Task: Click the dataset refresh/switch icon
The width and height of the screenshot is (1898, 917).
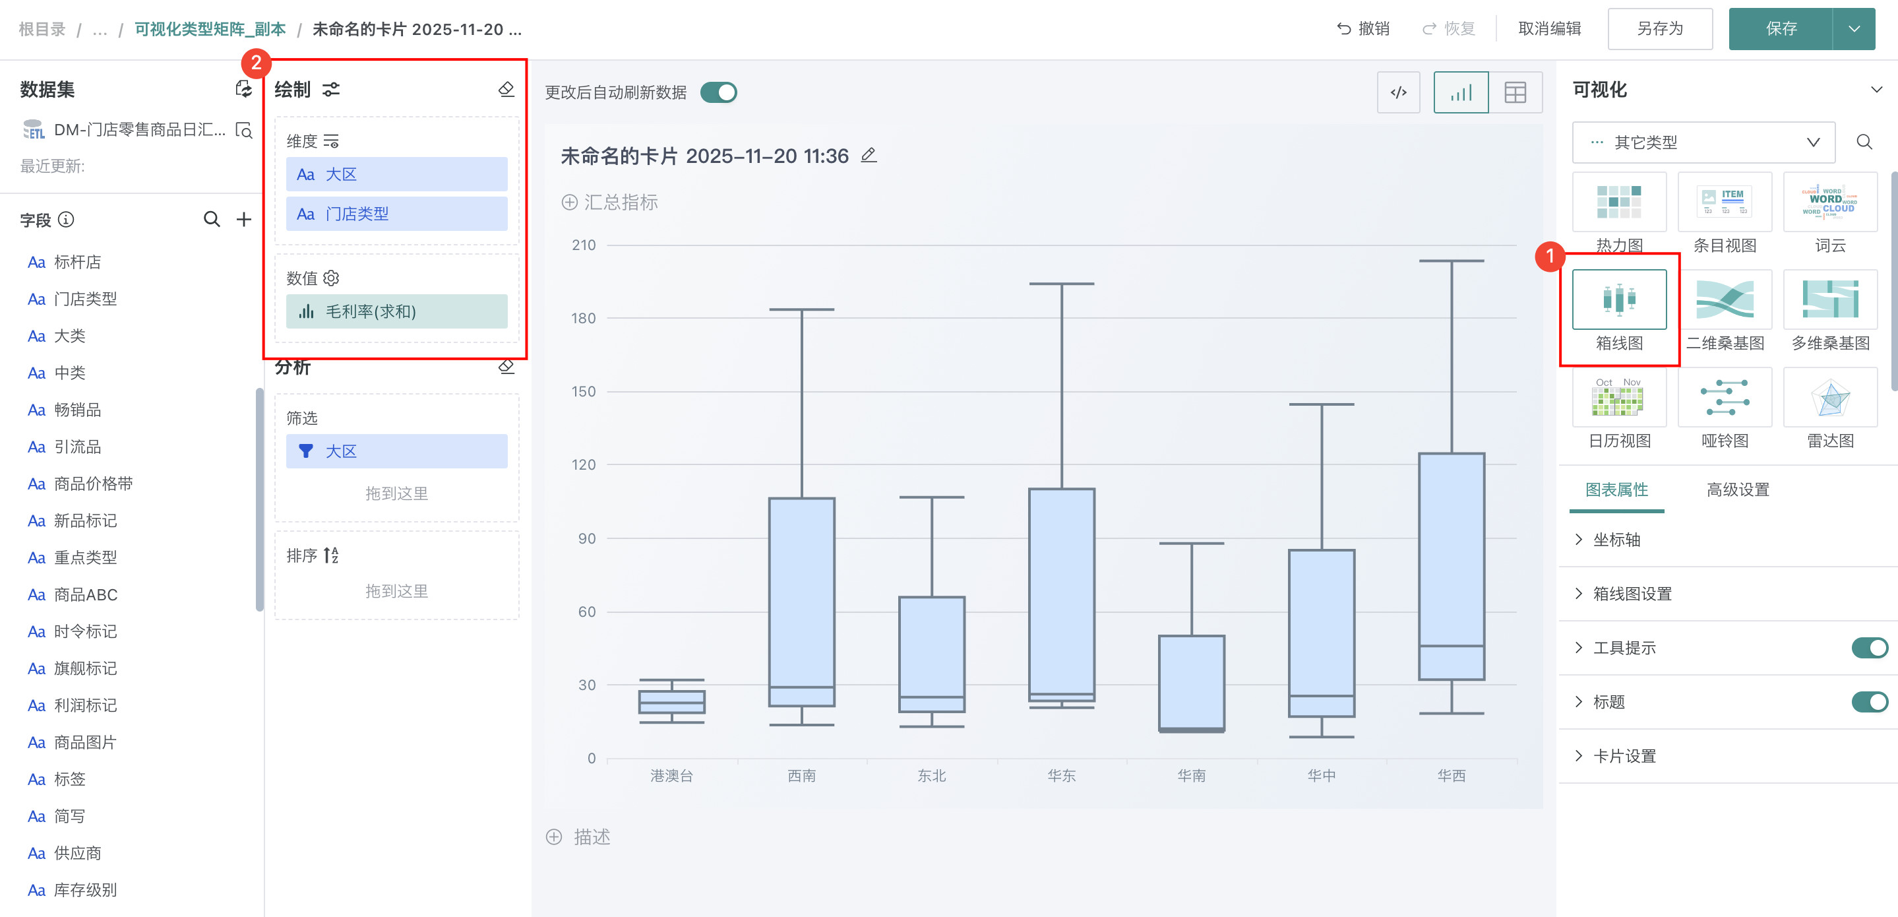Action: [243, 89]
